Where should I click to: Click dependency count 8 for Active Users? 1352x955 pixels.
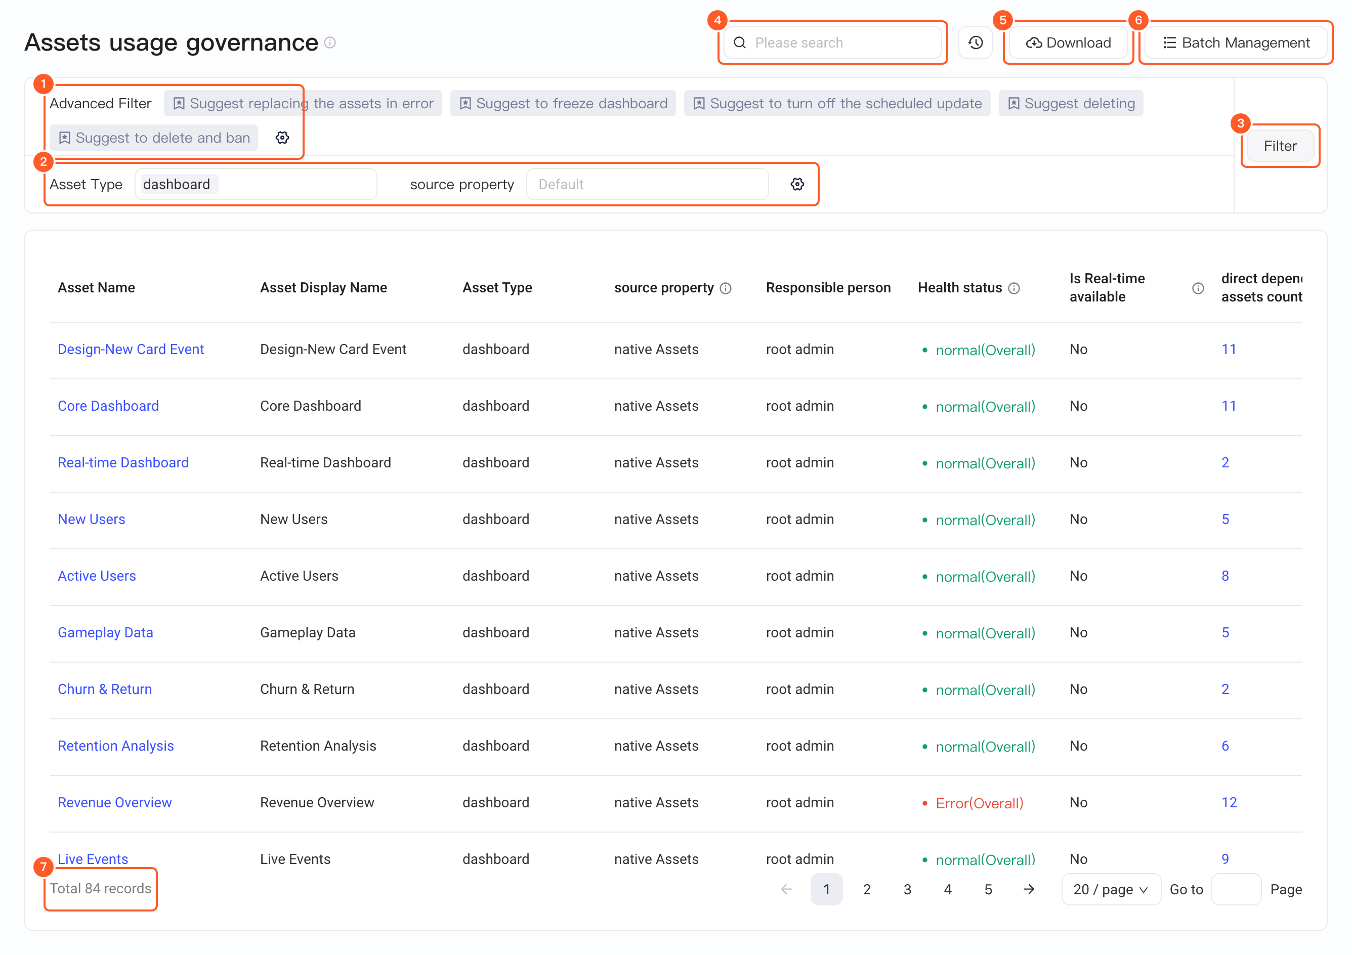point(1225,576)
